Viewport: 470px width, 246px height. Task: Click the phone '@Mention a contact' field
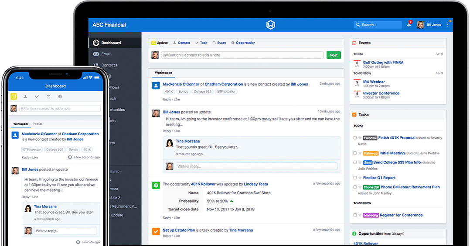[60, 109]
